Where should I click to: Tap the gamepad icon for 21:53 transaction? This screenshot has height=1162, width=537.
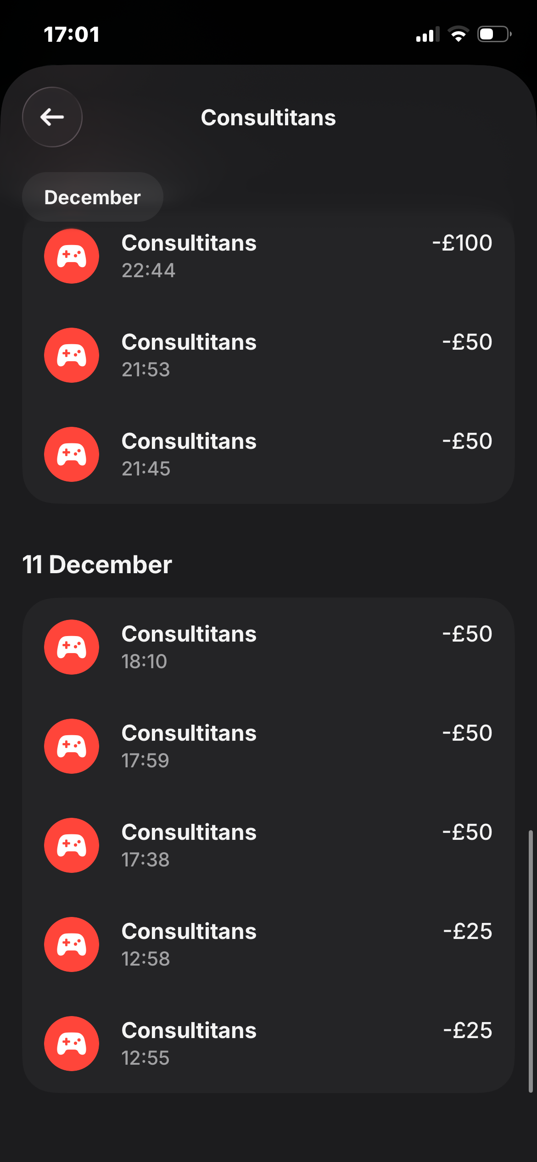point(72,355)
